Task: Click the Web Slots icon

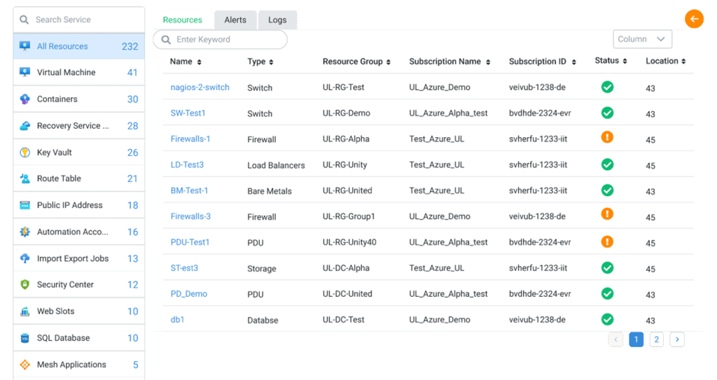Action: pos(25,311)
